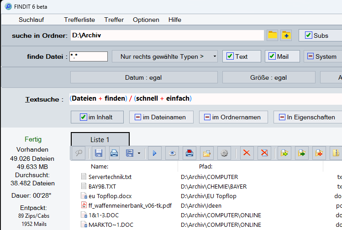The height and width of the screenshot is (230, 342).
Task: Click the eye preview icon
Action: click(172, 153)
